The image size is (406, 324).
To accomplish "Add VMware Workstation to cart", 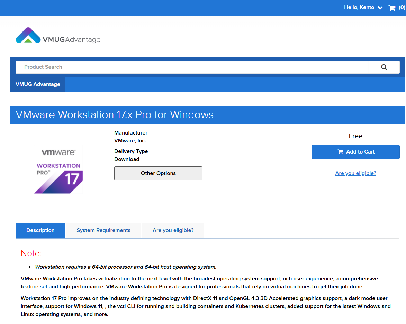I will (355, 152).
